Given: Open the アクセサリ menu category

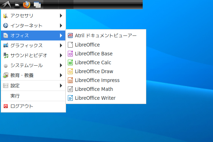Looking at the screenshot, I should tap(33, 16).
